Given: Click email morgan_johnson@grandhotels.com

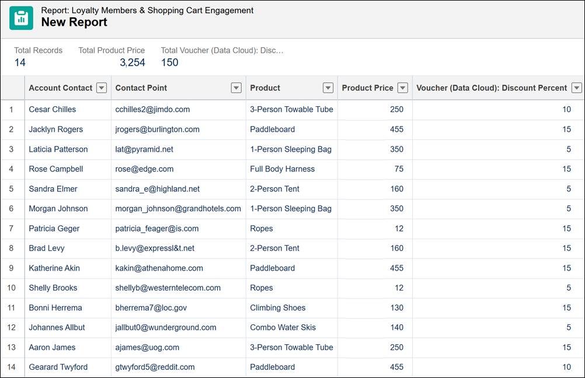Looking at the screenshot, I should [x=178, y=208].
